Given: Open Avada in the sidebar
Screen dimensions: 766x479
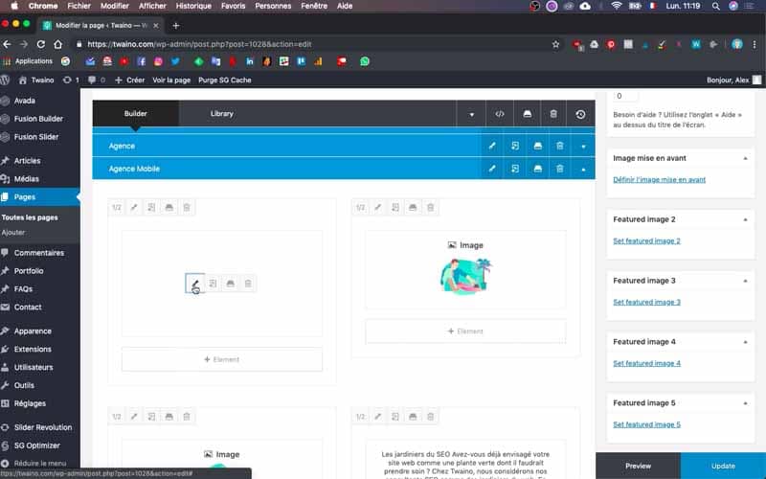Looking at the screenshot, I should (x=25, y=101).
